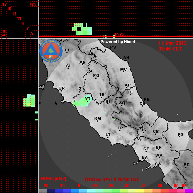The image size is (193, 193).
Task: Click the date '13 Mar 2013'
Action: pyautogui.click(x=173, y=43)
